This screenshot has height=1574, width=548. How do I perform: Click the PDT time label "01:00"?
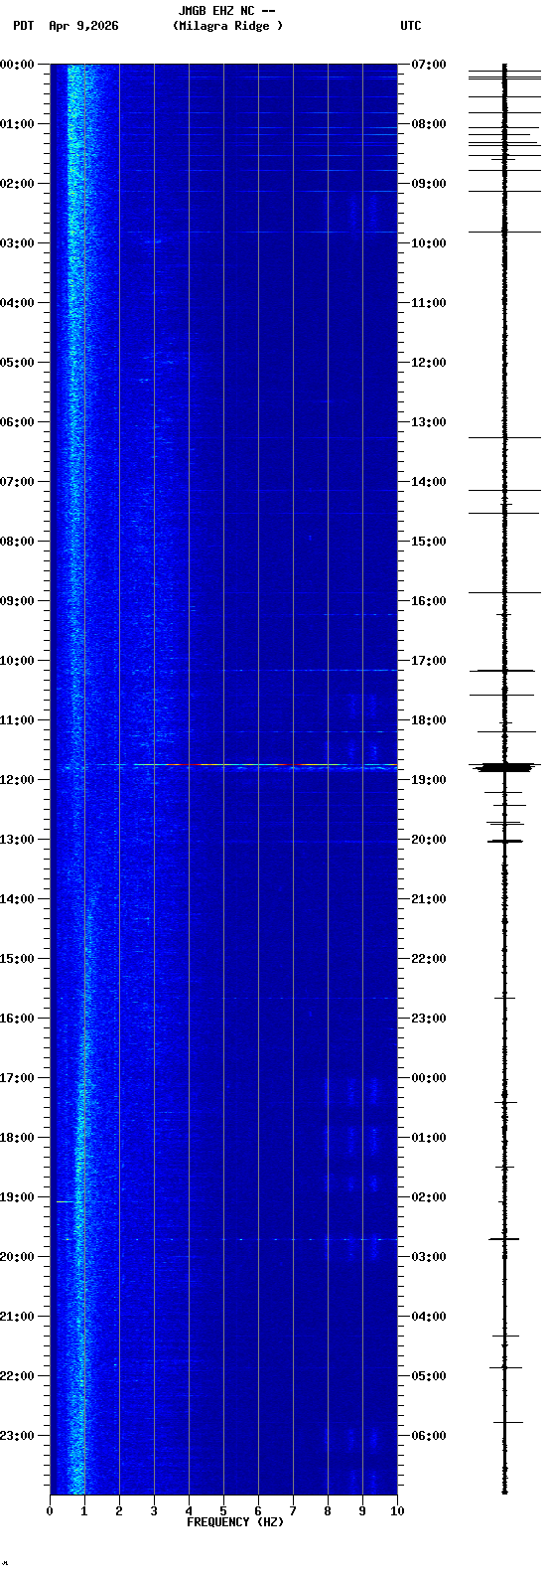[x=17, y=124]
